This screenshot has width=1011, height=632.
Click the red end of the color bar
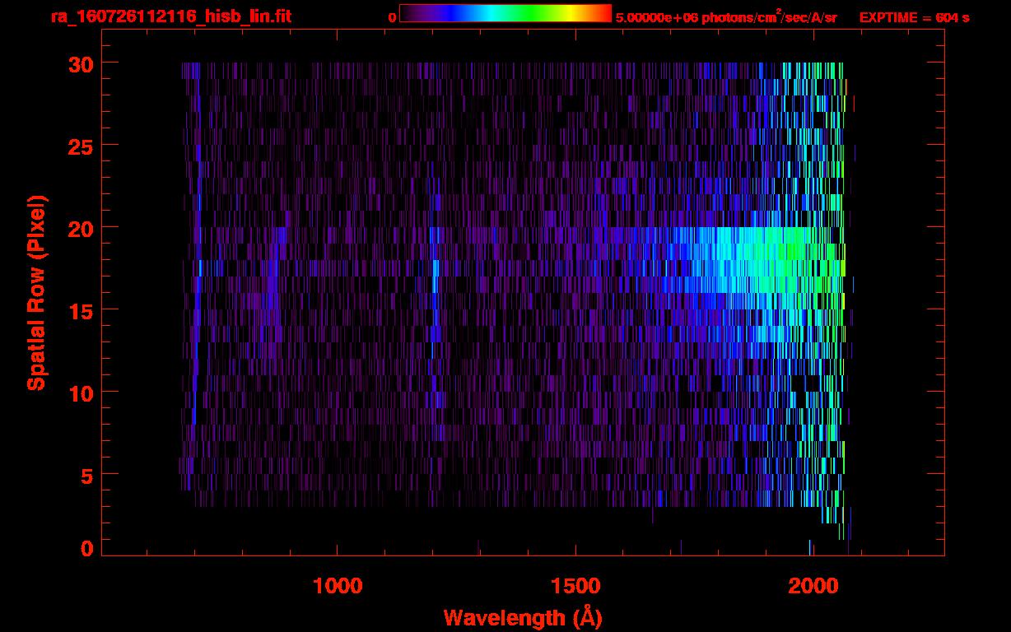pyautogui.click(x=603, y=13)
